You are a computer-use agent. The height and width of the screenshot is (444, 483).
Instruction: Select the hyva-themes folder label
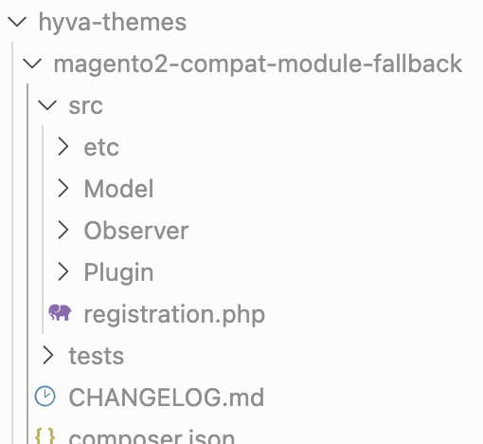[x=113, y=23]
